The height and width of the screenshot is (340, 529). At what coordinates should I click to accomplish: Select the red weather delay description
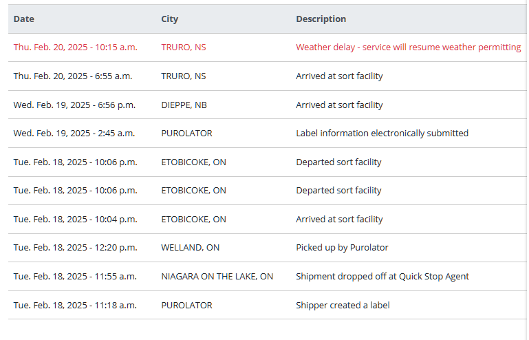pyautogui.click(x=408, y=47)
